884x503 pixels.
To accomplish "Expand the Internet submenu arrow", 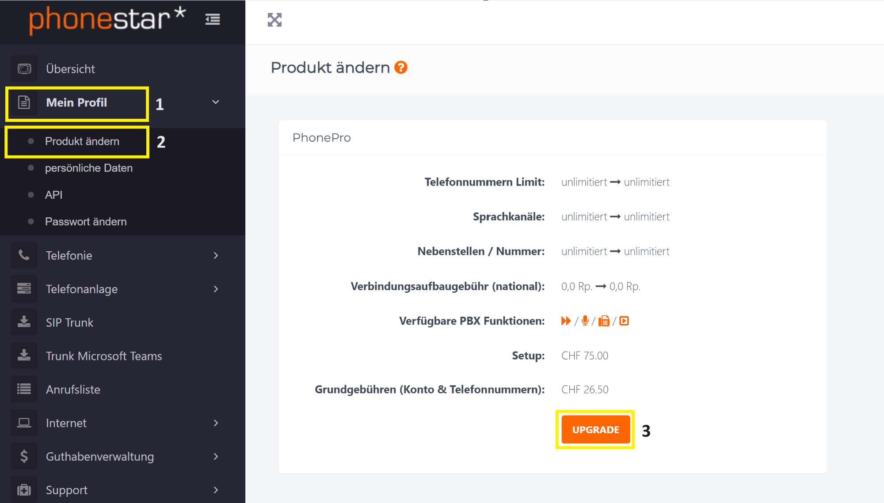I will coord(216,423).
